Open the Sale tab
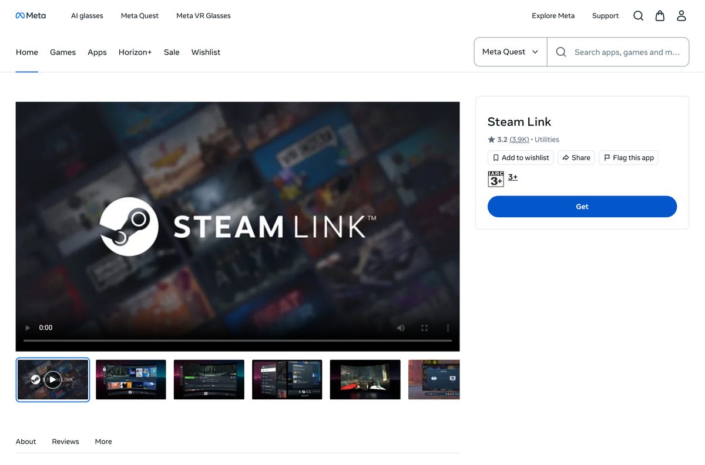 tap(172, 52)
